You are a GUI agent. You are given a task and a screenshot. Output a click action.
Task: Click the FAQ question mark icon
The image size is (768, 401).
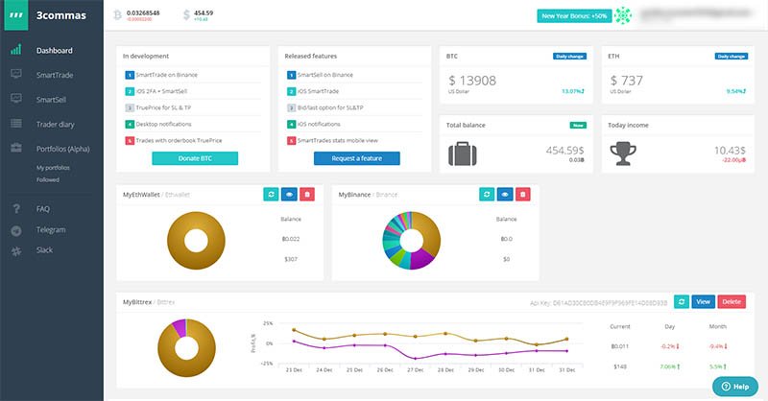point(16,209)
